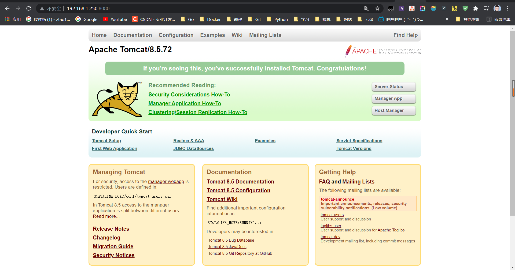Open the Google bookmark
Image resolution: width=515 pixels, height=270 pixels.
pyautogui.click(x=86, y=19)
